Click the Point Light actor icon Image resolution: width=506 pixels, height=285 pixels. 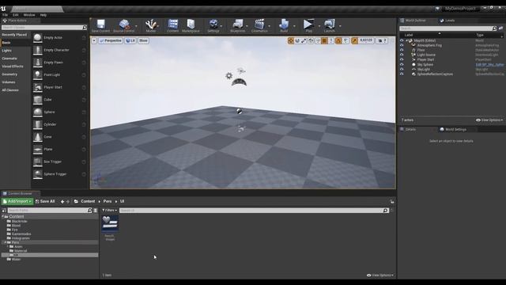coord(38,75)
